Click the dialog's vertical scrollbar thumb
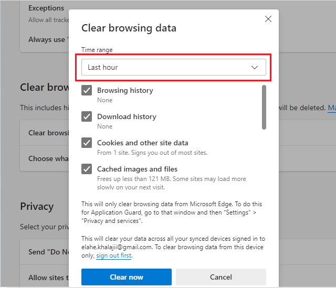Screen dimensions: 336x288 (264, 107)
